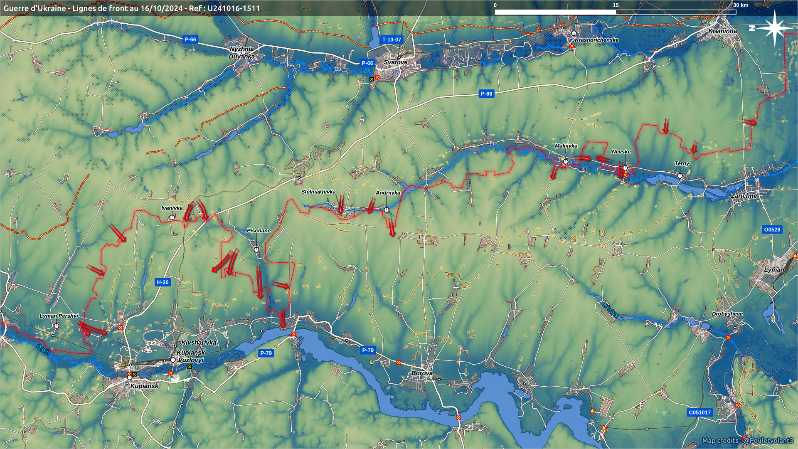This screenshot has height=449, width=798.
Task: Click the H-26 highway badge
Action: (x=163, y=282)
